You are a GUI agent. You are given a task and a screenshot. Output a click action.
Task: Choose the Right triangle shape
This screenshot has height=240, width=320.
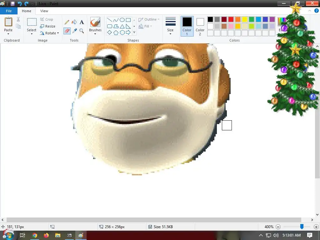[x=128, y=26]
